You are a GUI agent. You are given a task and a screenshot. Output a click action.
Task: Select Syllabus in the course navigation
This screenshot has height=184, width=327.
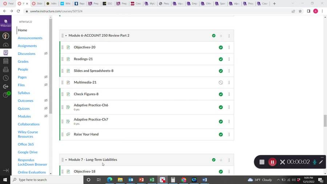coord(24,93)
